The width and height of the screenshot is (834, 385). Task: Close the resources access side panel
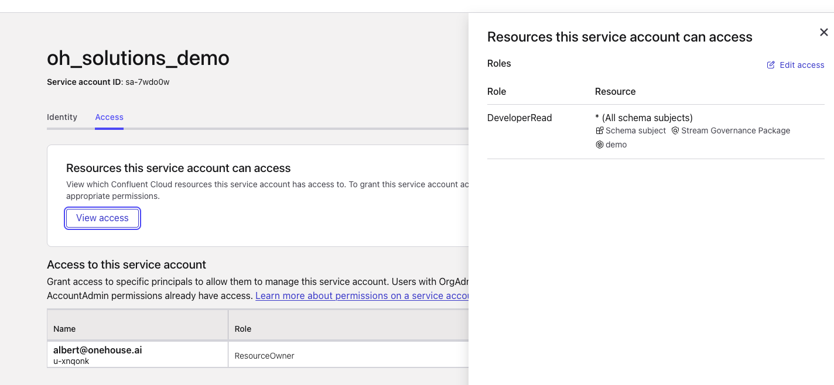click(x=823, y=33)
